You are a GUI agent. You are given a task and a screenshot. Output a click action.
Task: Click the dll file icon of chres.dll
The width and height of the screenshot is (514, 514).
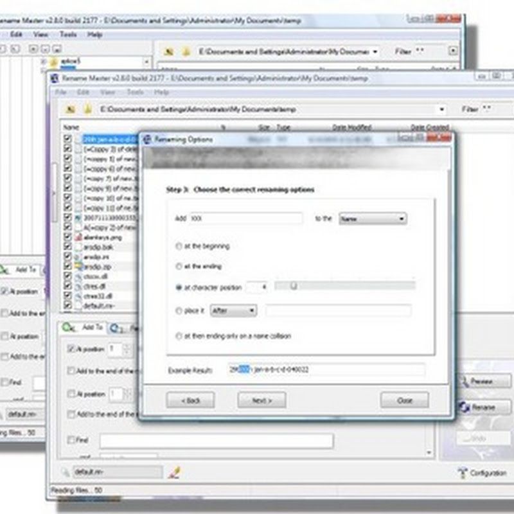pos(78,286)
